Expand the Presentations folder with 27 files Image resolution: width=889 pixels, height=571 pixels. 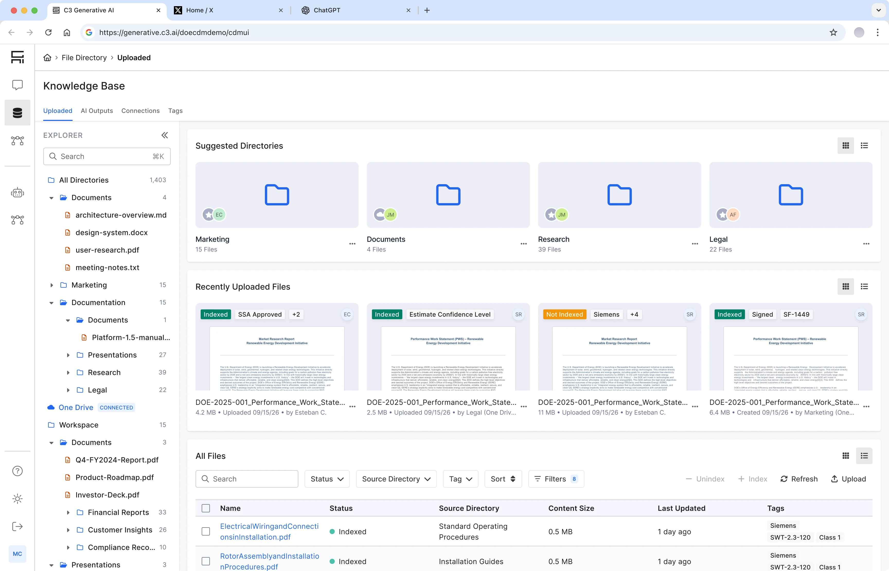tap(68, 355)
